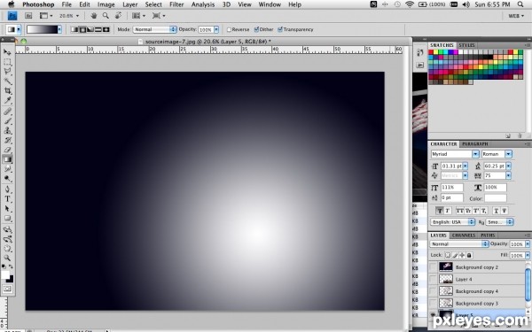Viewport: 532px width, 332px height.
Task: Choose the linear gradient style
Action: (x=74, y=29)
